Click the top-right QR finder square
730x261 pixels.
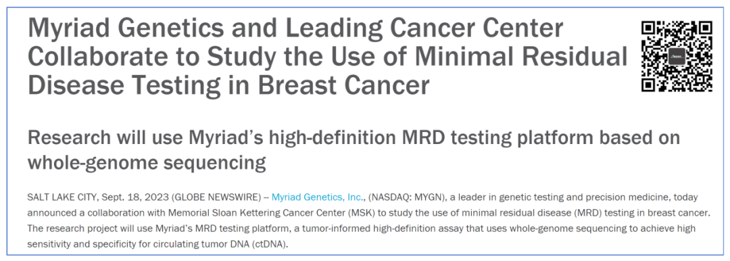pyautogui.click(x=705, y=28)
